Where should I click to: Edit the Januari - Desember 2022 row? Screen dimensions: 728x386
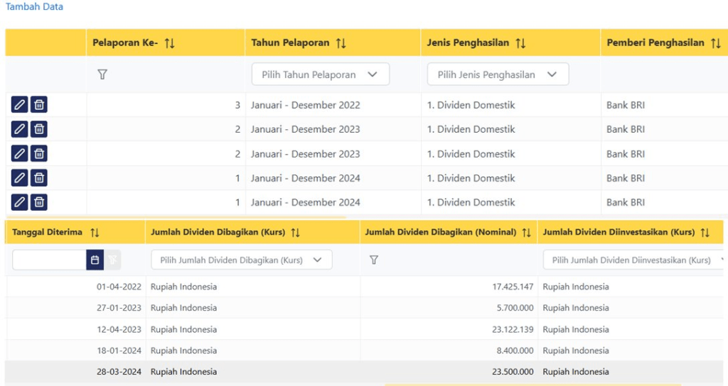pos(19,105)
